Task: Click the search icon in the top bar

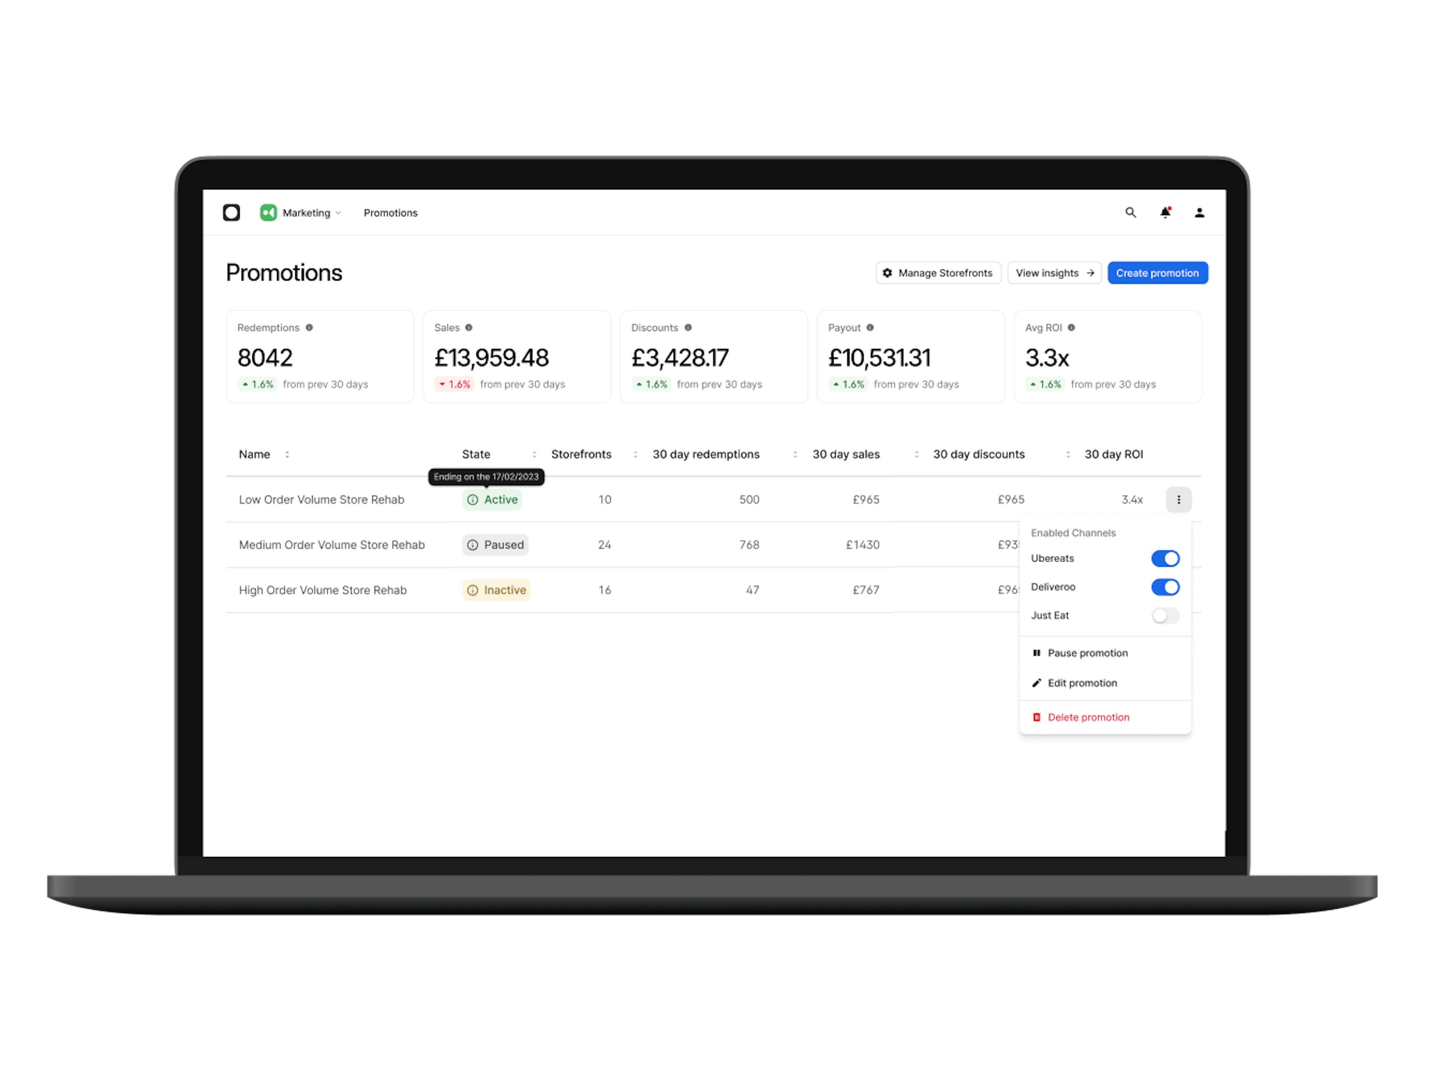Action: [1129, 213]
